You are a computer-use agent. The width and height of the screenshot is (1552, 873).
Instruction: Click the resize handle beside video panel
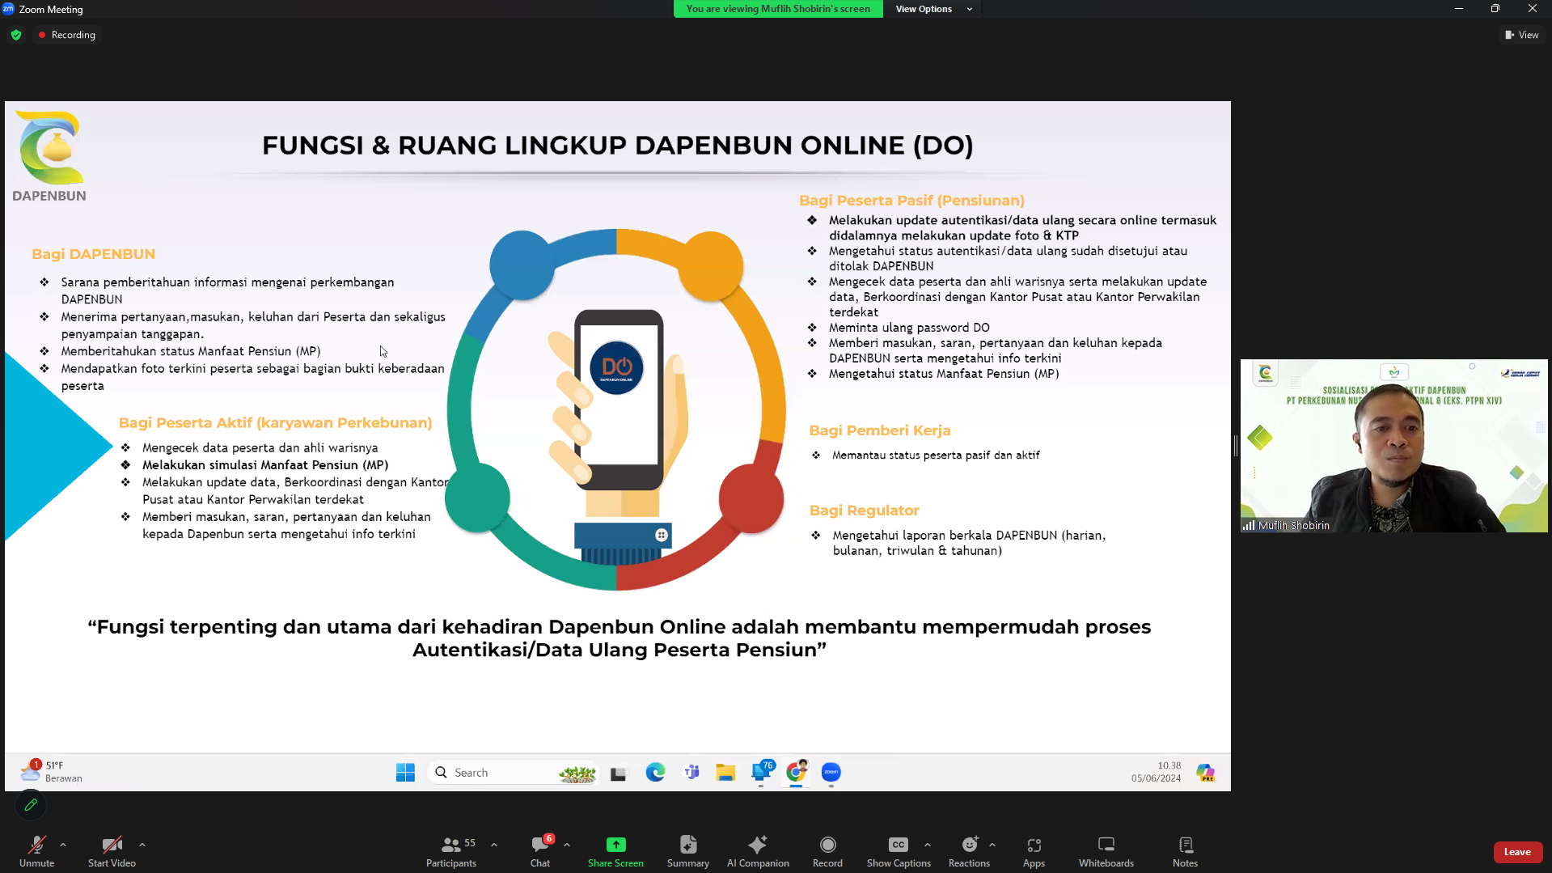tap(1235, 445)
